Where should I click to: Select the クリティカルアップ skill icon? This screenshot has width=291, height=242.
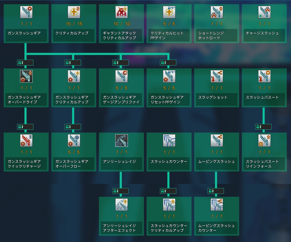coord(74,12)
